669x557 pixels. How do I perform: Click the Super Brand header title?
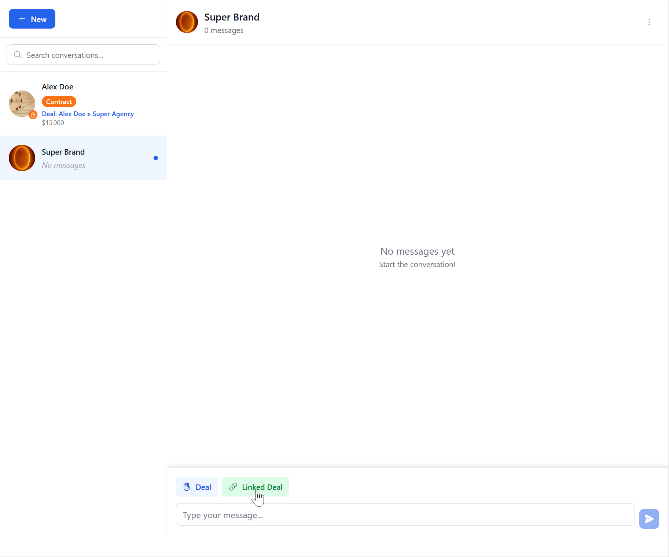tap(232, 17)
